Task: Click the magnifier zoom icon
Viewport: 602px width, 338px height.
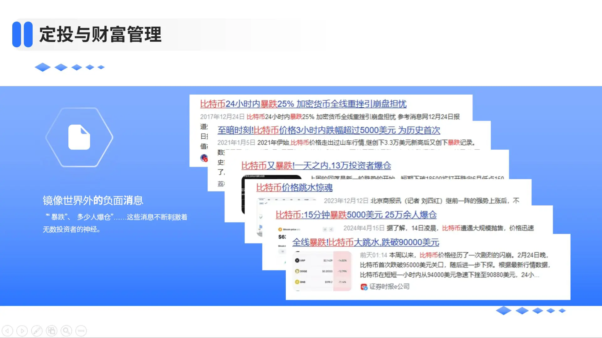Action: [66, 330]
